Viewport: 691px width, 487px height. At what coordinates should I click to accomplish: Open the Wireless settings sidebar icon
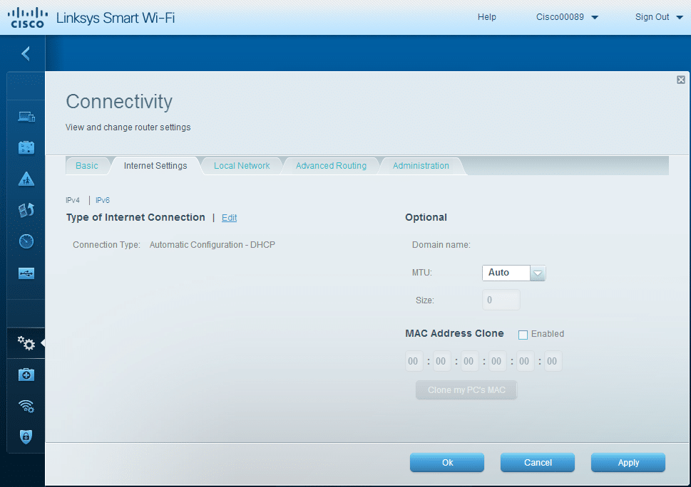click(26, 406)
